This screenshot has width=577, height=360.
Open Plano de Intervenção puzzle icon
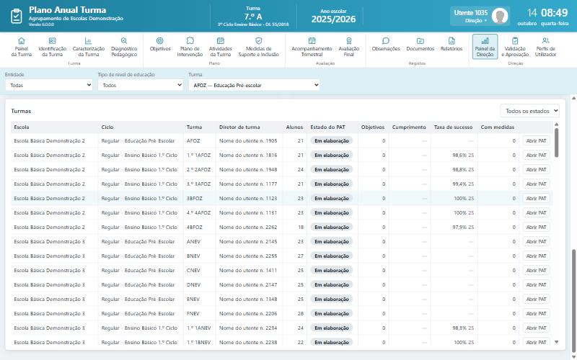tap(190, 41)
